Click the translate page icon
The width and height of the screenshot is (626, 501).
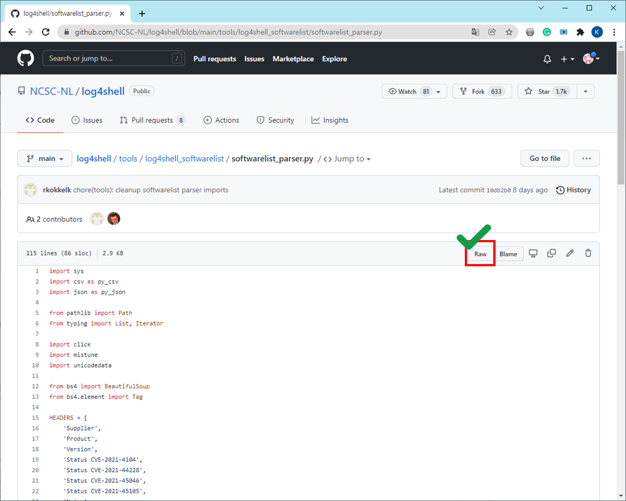click(x=476, y=32)
